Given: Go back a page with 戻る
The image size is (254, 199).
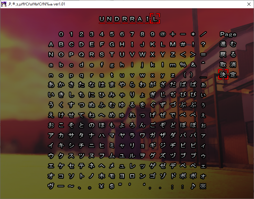Looking at the screenshot, I should [228, 55].
